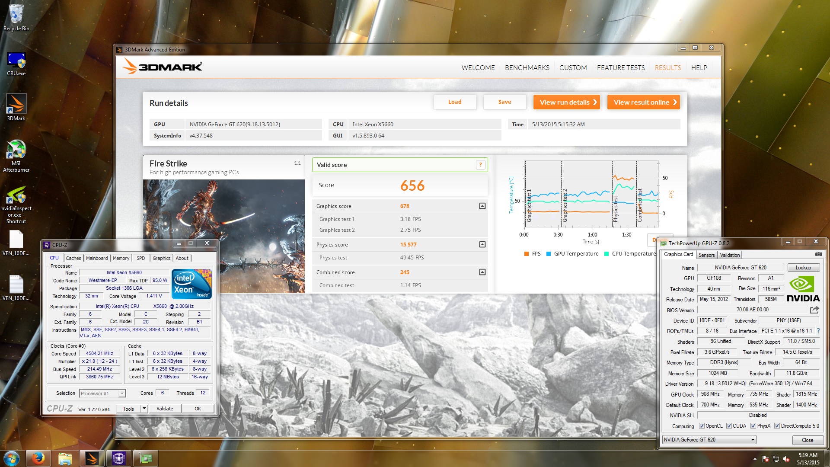The height and width of the screenshot is (467, 830).
Task: Open the HELP tab in 3DMark
Action: pos(699,68)
